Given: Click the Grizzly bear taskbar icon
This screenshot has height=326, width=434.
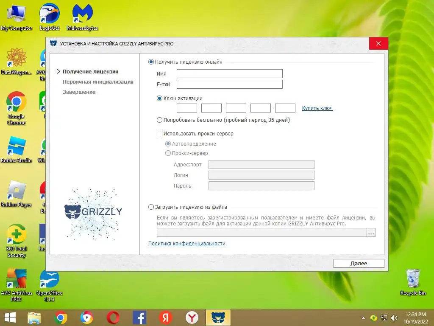Looking at the screenshot, I should (218, 318).
